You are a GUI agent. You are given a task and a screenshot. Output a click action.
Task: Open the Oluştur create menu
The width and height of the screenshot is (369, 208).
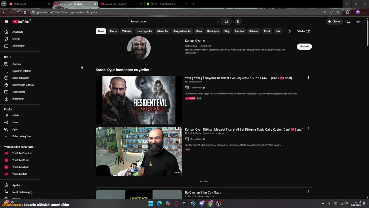334,21
